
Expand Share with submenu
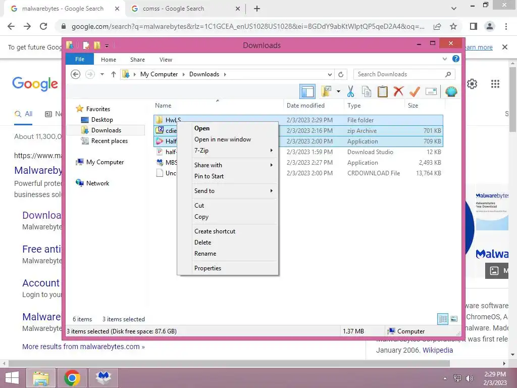tap(228, 165)
